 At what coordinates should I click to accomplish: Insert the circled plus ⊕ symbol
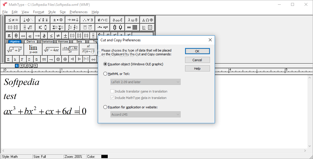tap(65, 59)
